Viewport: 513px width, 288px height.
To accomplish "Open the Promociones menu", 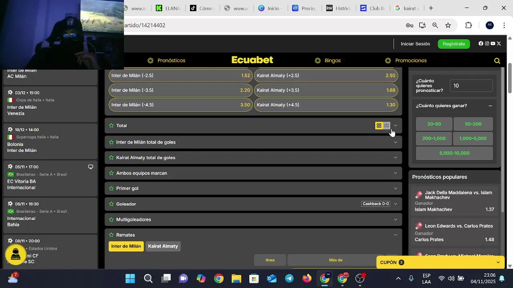I will 406,61.
